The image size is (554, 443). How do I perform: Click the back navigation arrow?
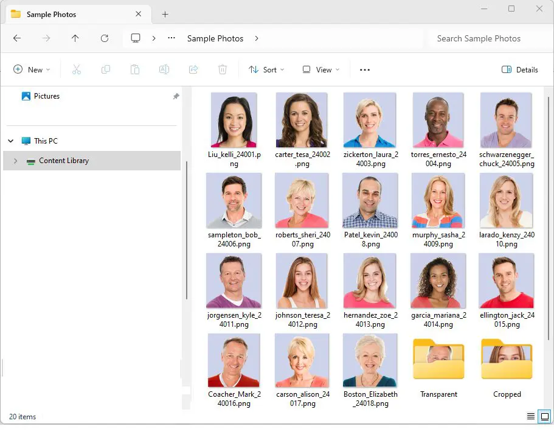coord(17,38)
